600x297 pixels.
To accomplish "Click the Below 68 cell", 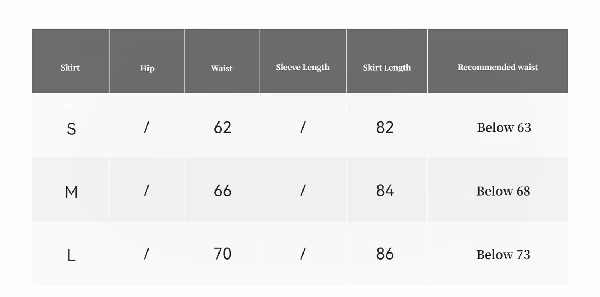I will 503,191.
